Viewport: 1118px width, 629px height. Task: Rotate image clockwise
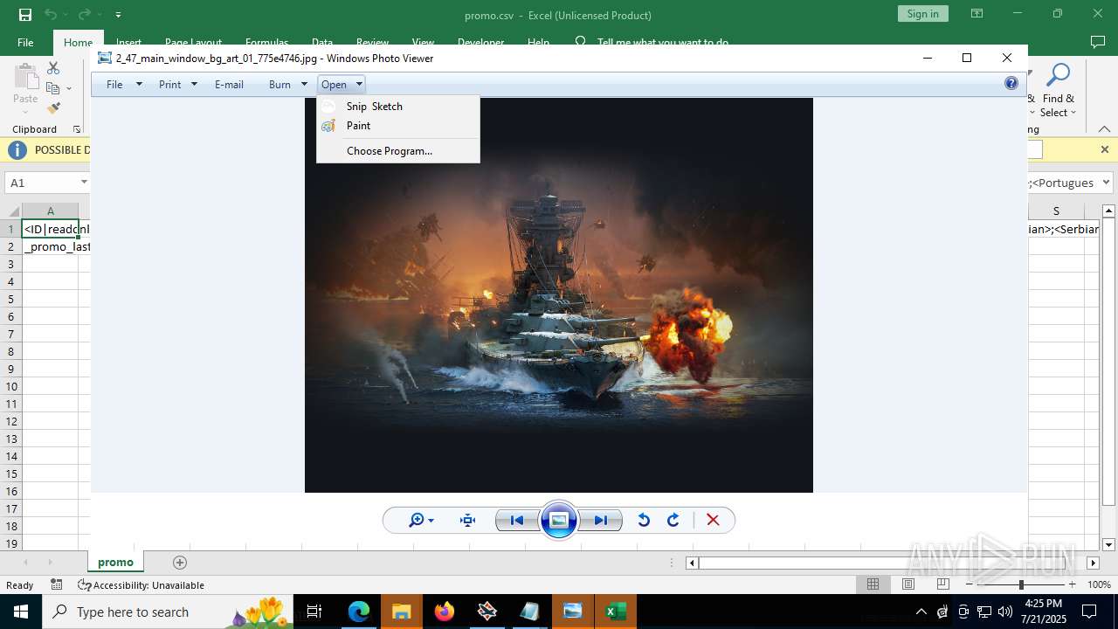click(x=673, y=521)
